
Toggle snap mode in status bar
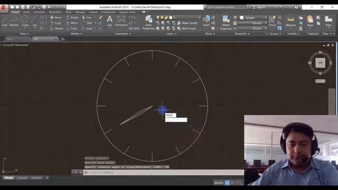pyautogui.click(x=233, y=183)
